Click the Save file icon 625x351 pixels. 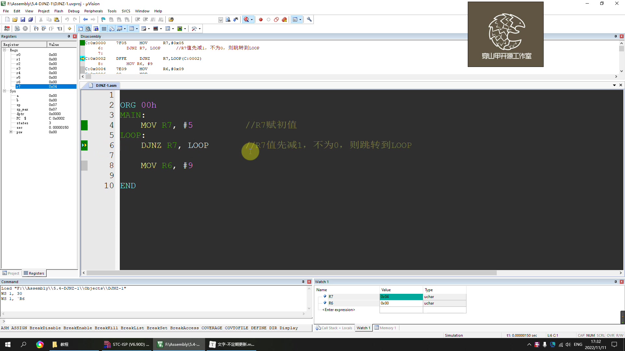click(23, 19)
